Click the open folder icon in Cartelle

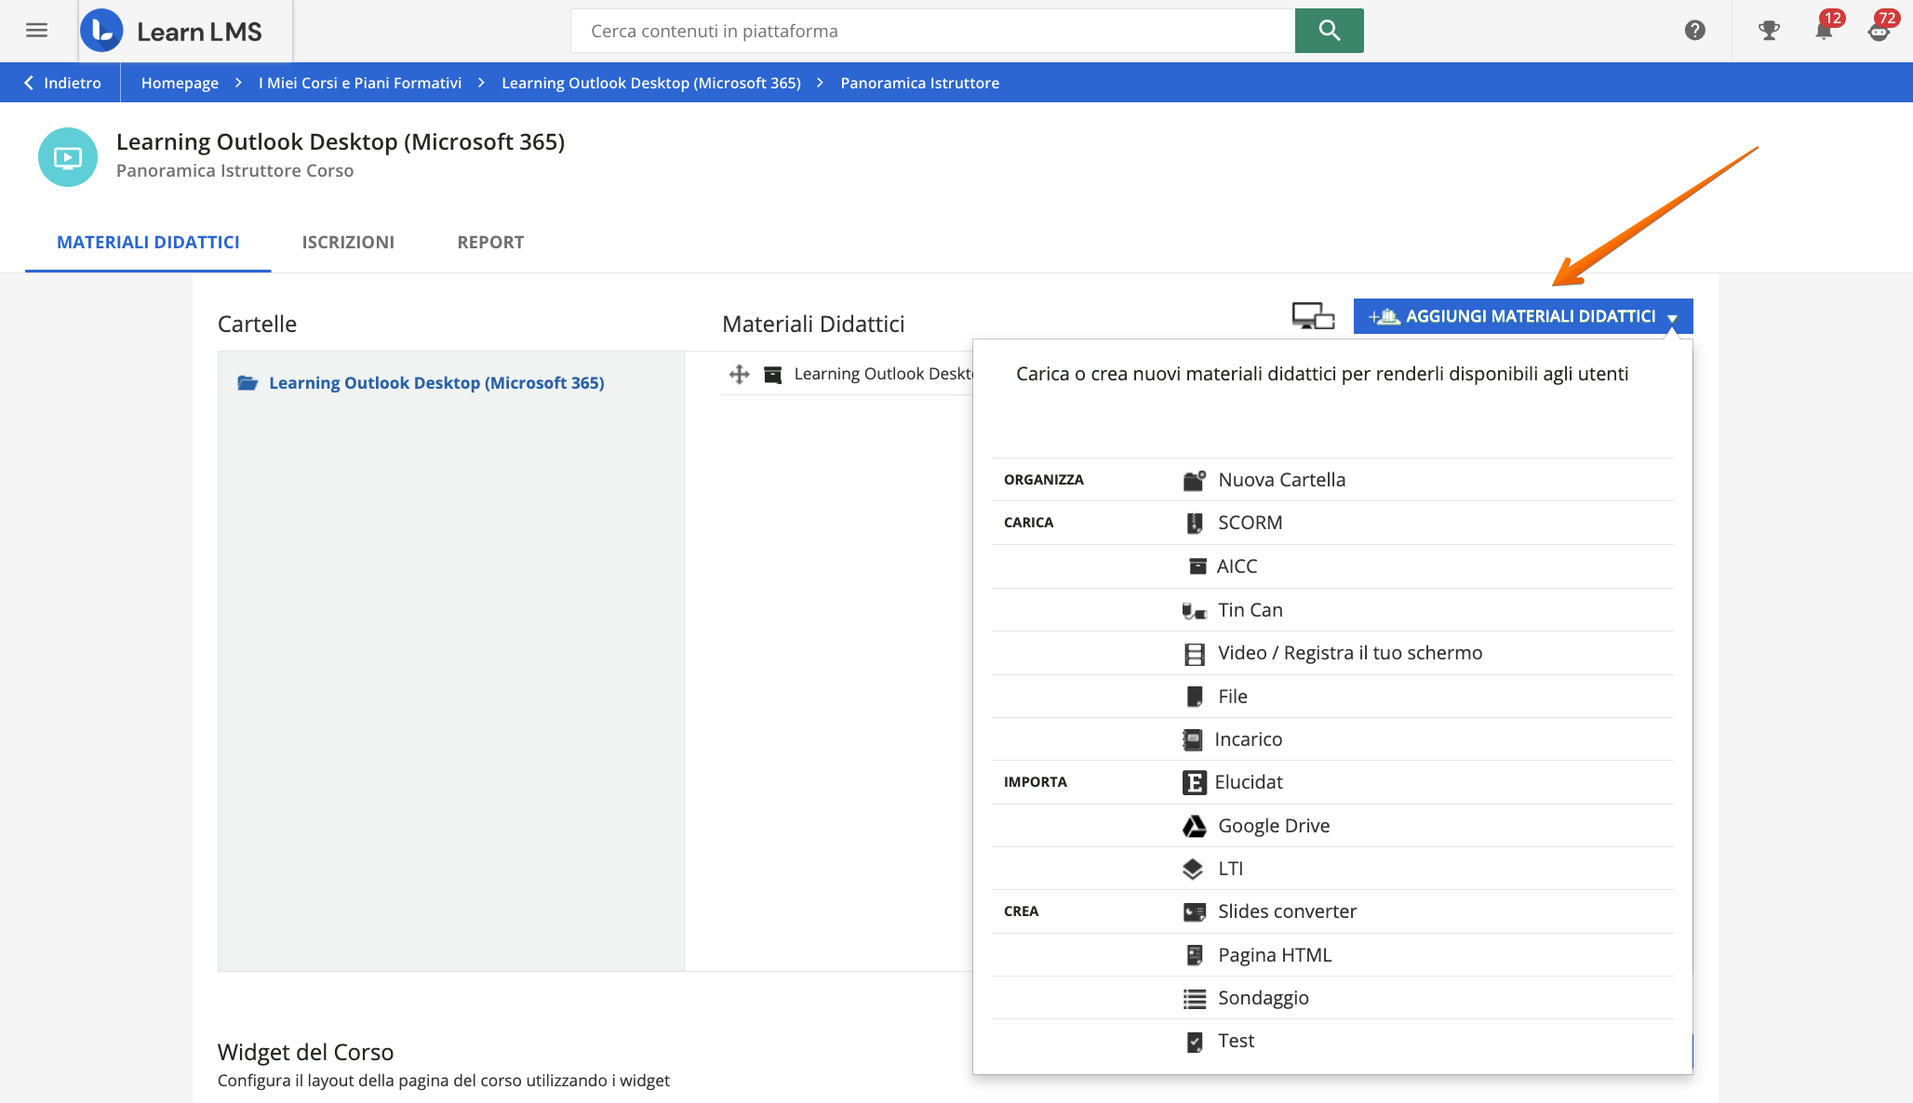(247, 382)
